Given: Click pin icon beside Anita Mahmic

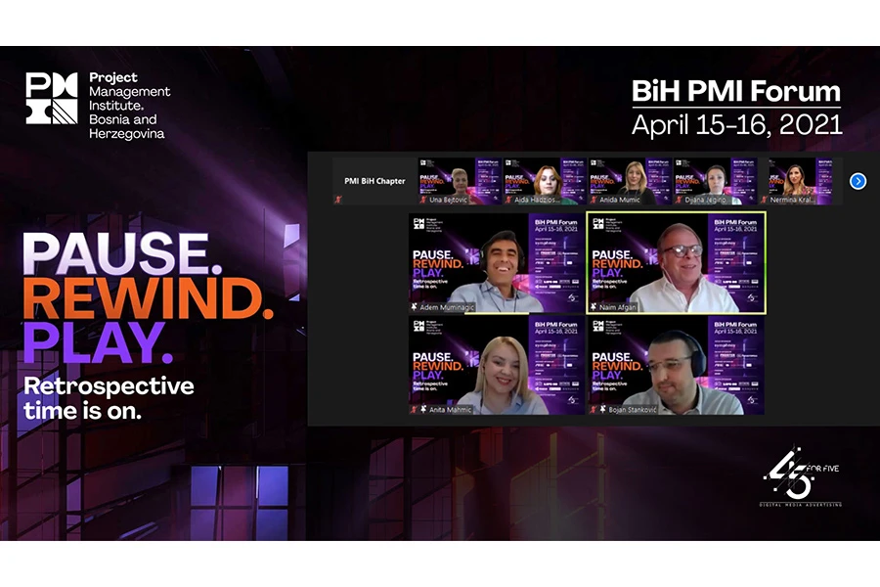Looking at the screenshot, I should [x=423, y=410].
